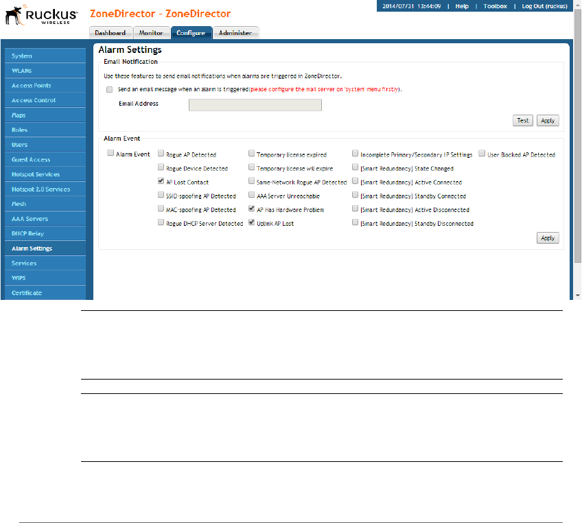Open the Help link
Image resolution: width=582 pixels, height=523 pixels.
462,6
